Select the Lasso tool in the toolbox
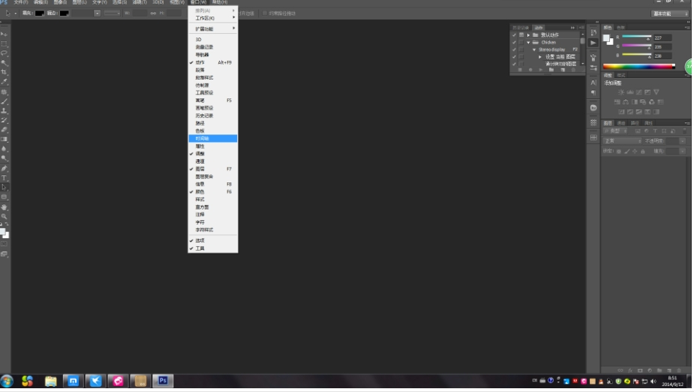The width and height of the screenshot is (694, 392). pos(5,53)
